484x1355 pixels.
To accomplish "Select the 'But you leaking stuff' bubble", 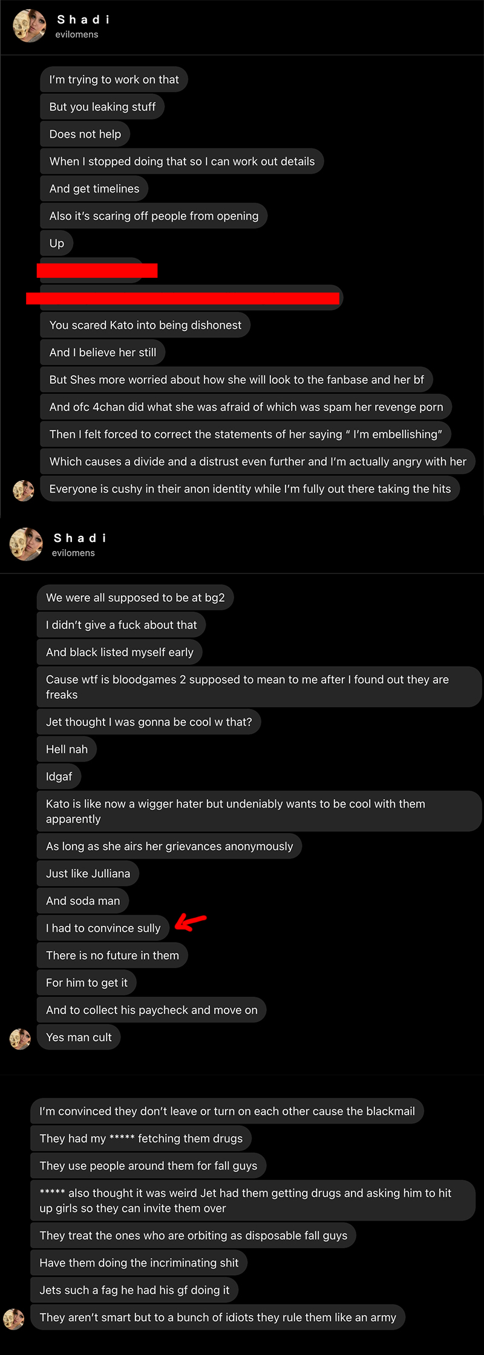I will [102, 107].
